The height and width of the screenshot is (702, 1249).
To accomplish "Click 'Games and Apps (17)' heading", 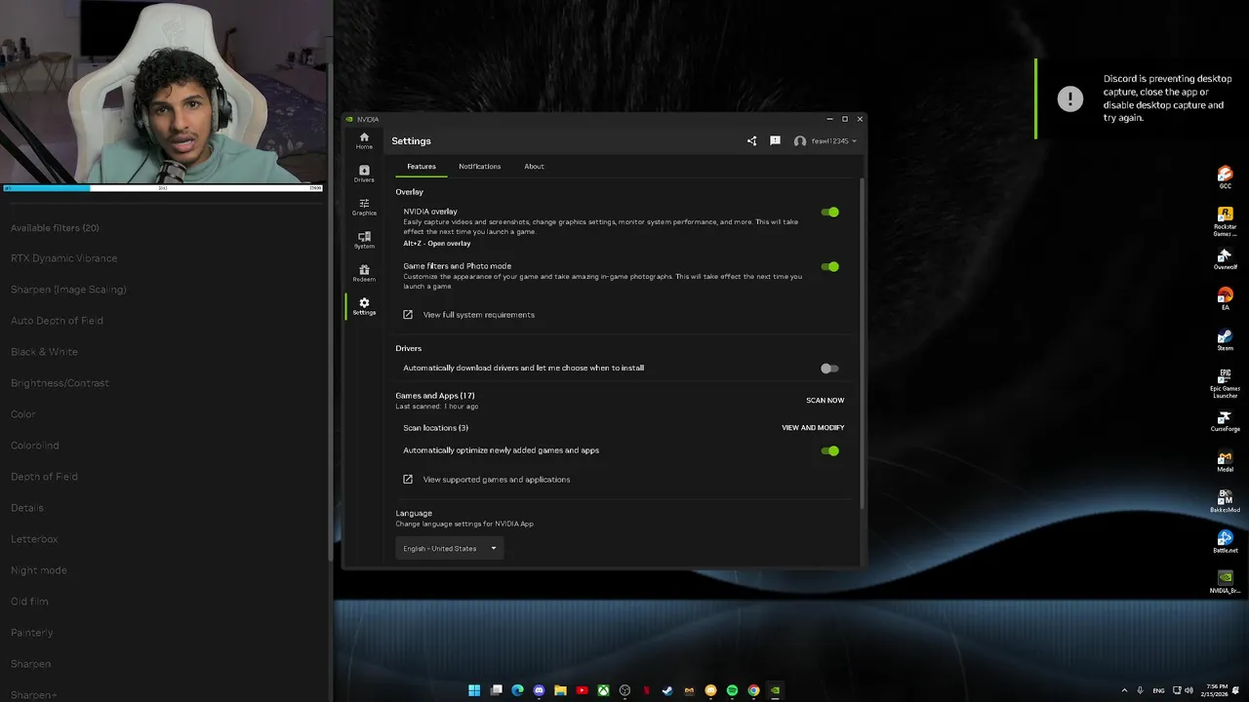I will coord(435,396).
